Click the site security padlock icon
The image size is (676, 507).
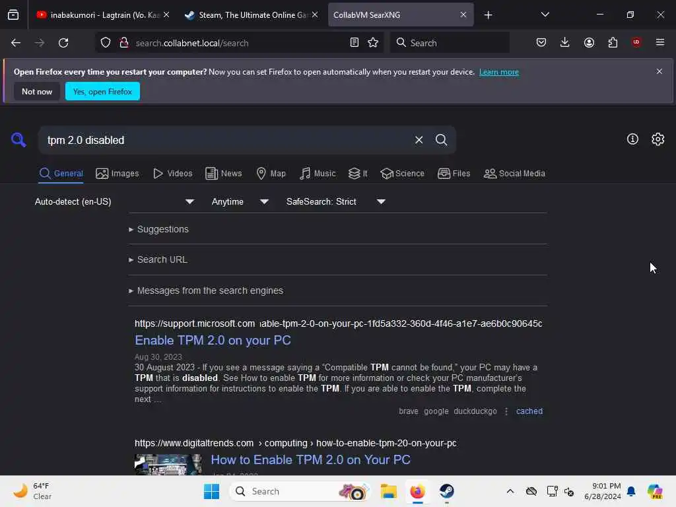click(x=124, y=43)
